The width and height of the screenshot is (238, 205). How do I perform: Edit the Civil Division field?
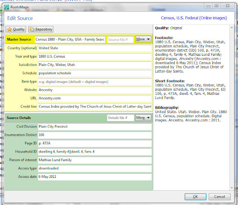coord(95,126)
